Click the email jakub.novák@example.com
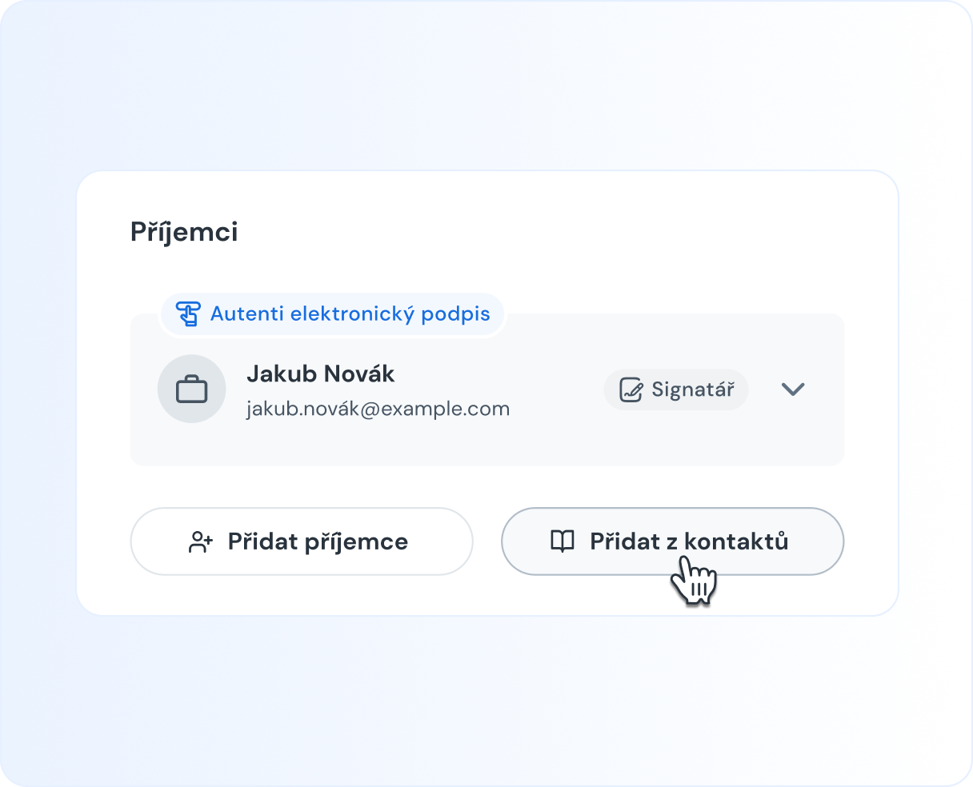 click(378, 409)
